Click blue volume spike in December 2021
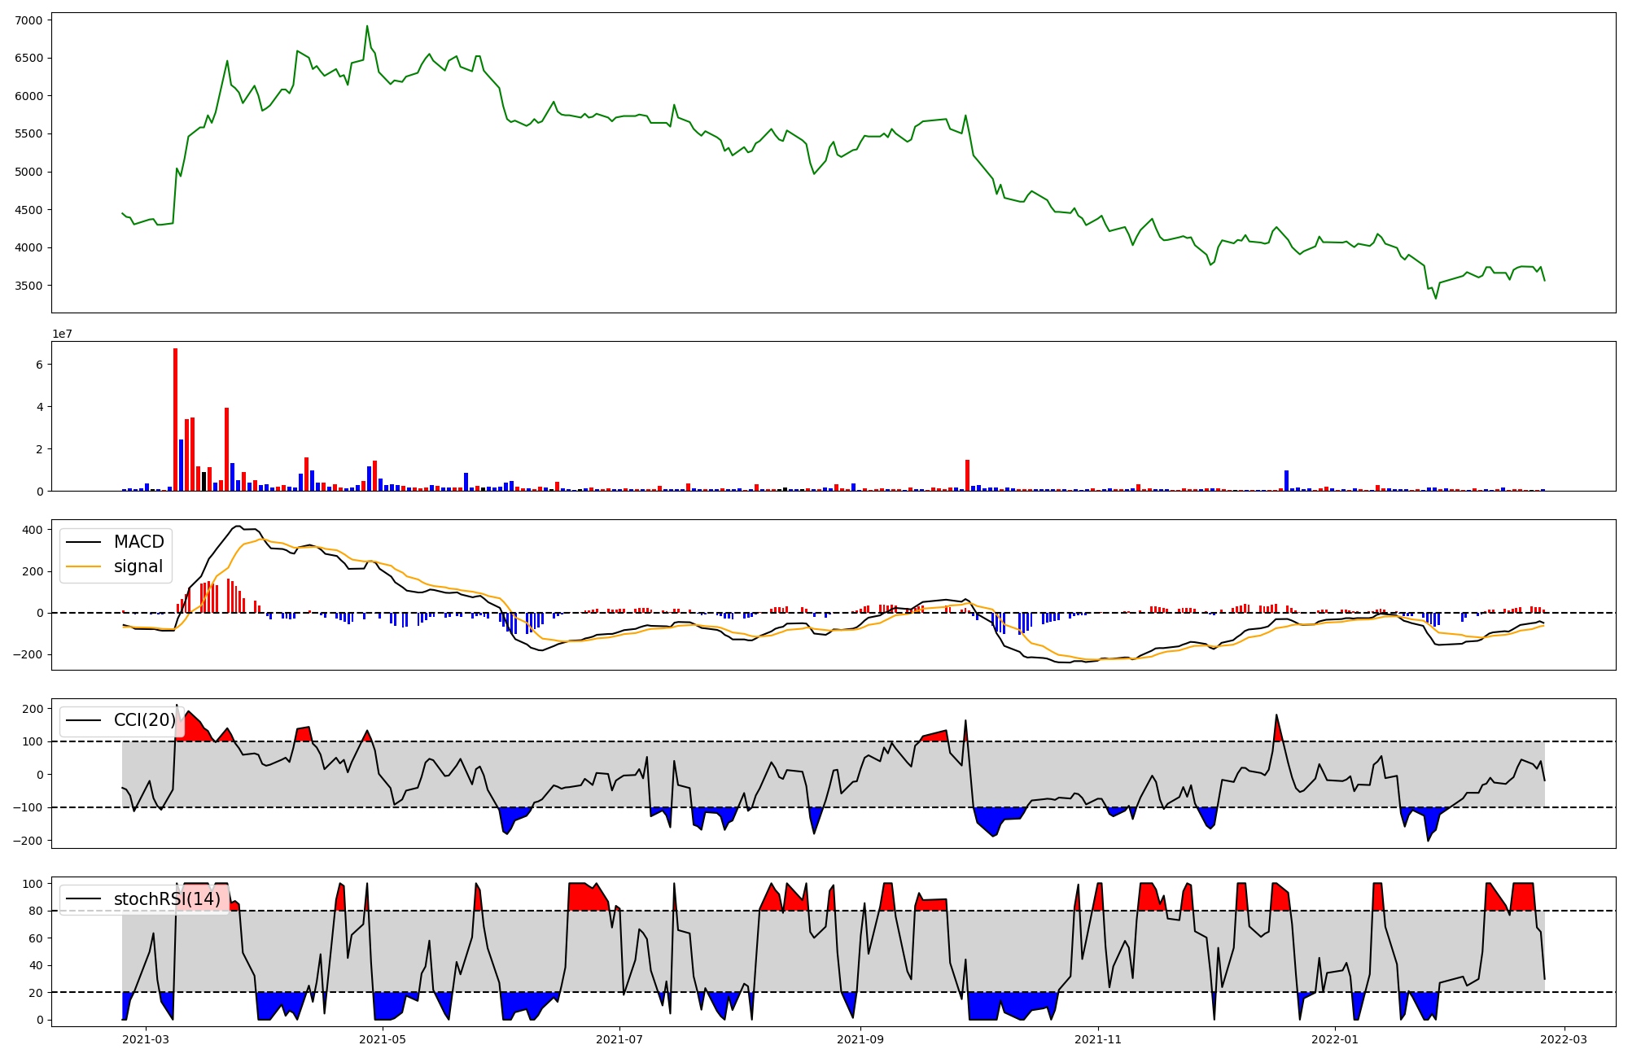 coord(1286,480)
